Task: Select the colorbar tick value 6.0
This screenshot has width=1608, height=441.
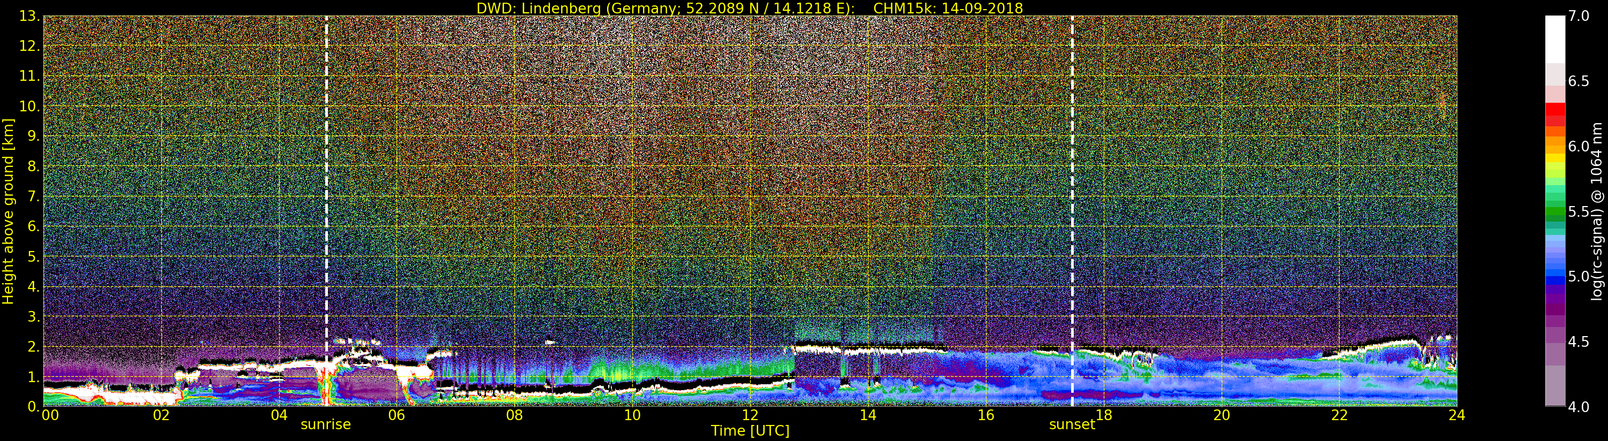Action: (x=1579, y=147)
